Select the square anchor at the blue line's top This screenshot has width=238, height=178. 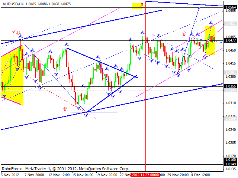coord(199,8)
